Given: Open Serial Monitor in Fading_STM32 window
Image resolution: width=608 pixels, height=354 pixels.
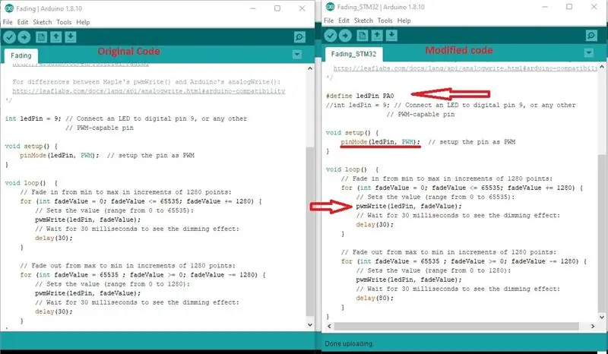Looking at the screenshot, I should 591,36.
